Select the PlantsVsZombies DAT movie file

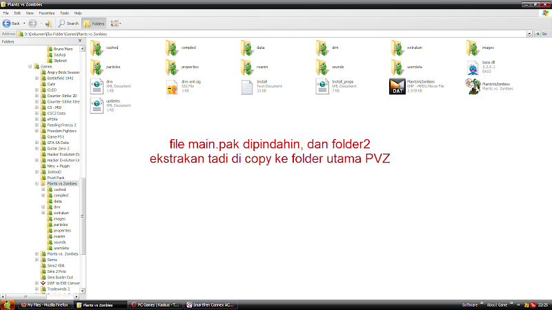click(397, 87)
